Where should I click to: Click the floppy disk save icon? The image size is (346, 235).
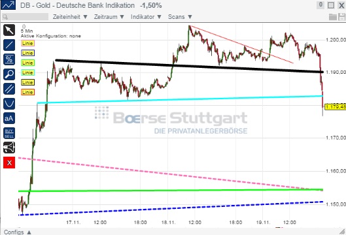342,17
